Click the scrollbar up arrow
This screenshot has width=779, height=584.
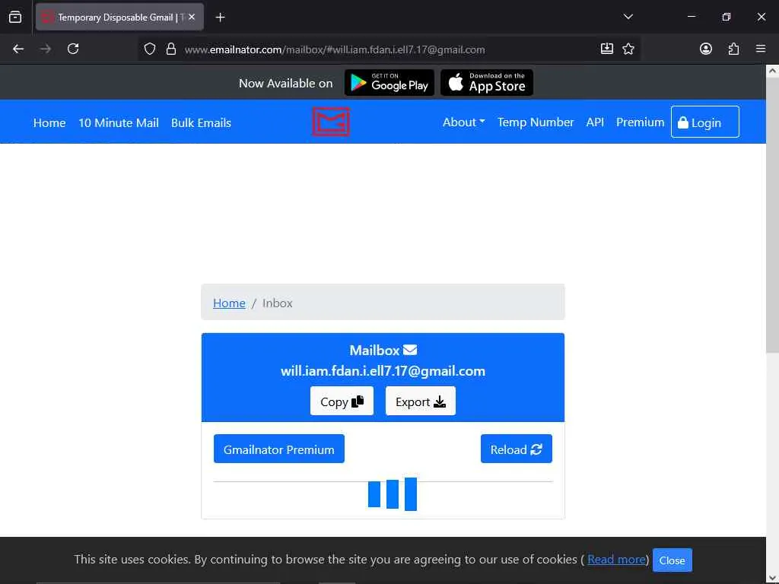point(773,71)
